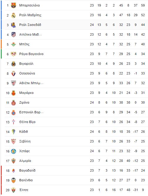This screenshot has height=196, width=148.
Task: Click the Atlético Madrid crest icon
Action: pos(14,35)
